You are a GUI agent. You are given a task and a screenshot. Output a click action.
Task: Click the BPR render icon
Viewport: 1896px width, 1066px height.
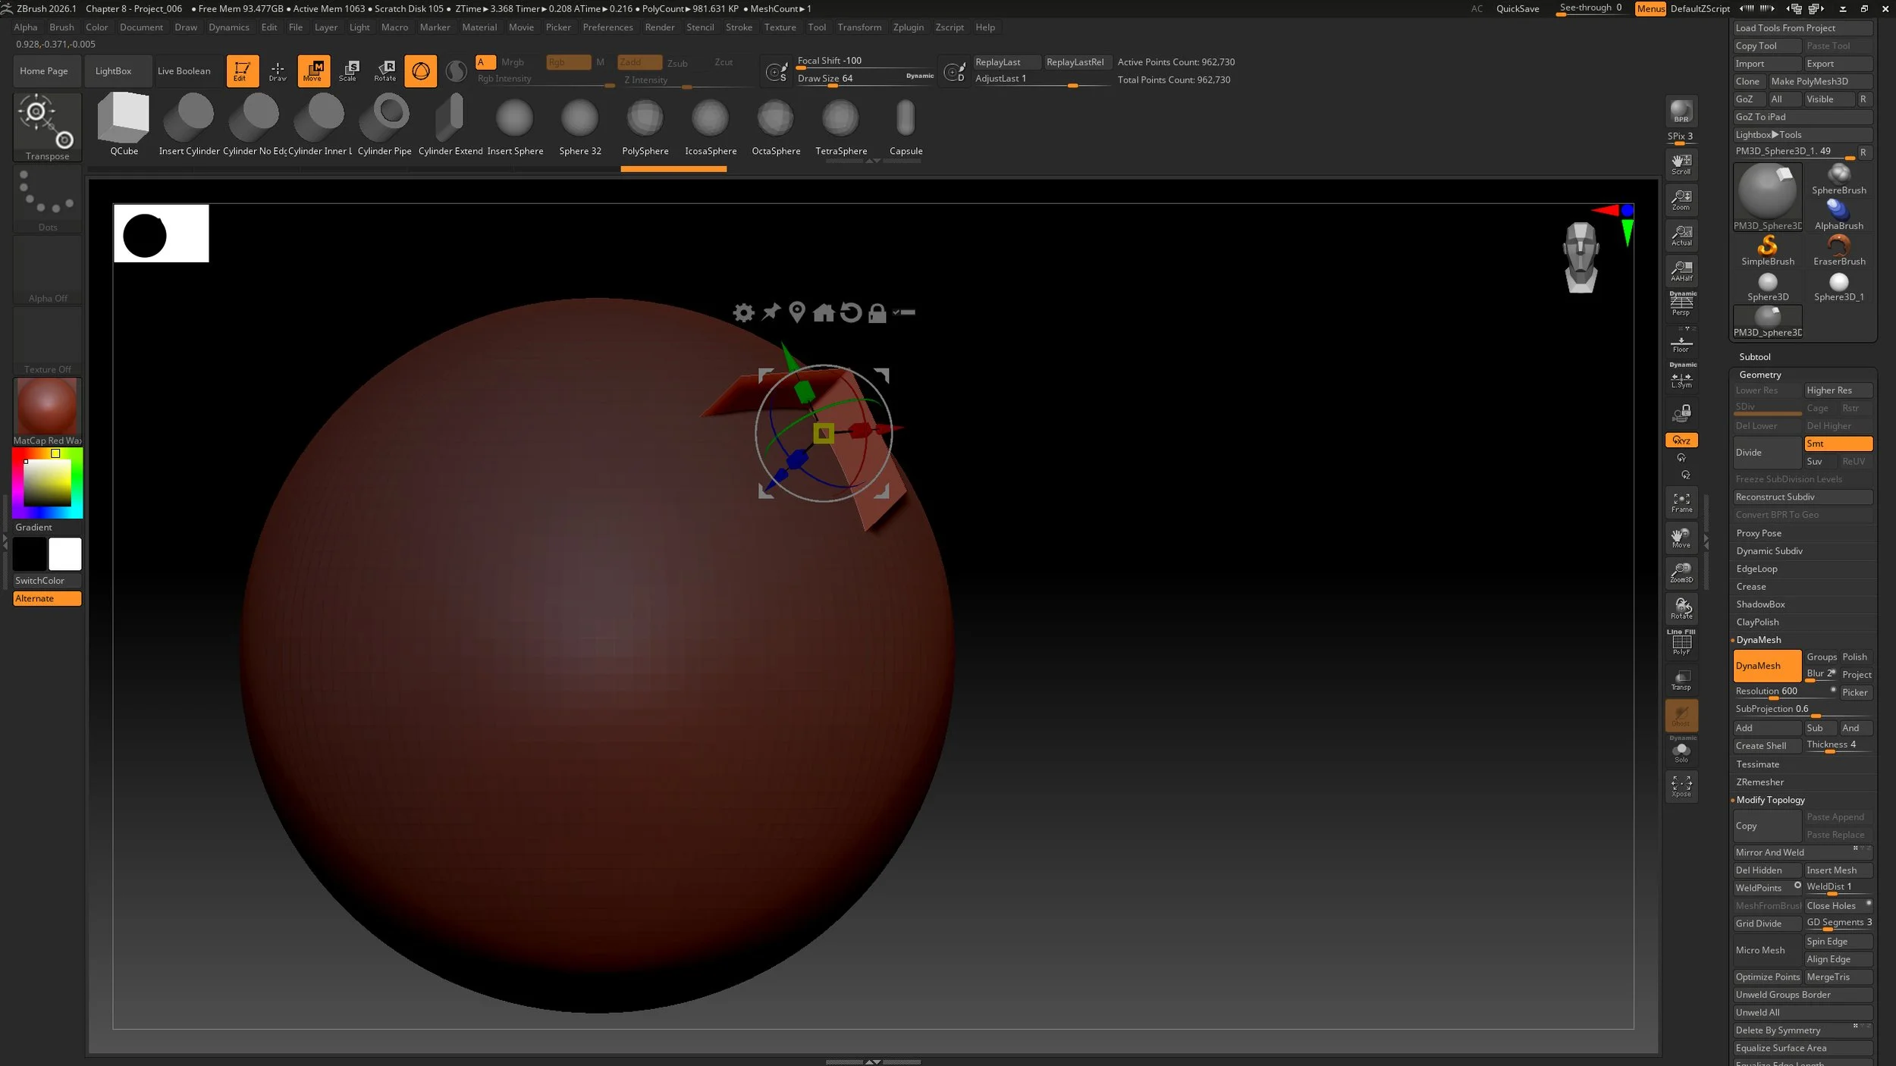point(1681,112)
